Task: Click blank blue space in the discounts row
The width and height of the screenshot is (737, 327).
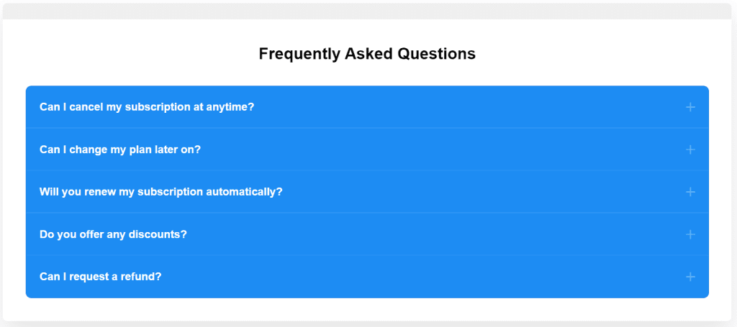Action: coord(432,234)
